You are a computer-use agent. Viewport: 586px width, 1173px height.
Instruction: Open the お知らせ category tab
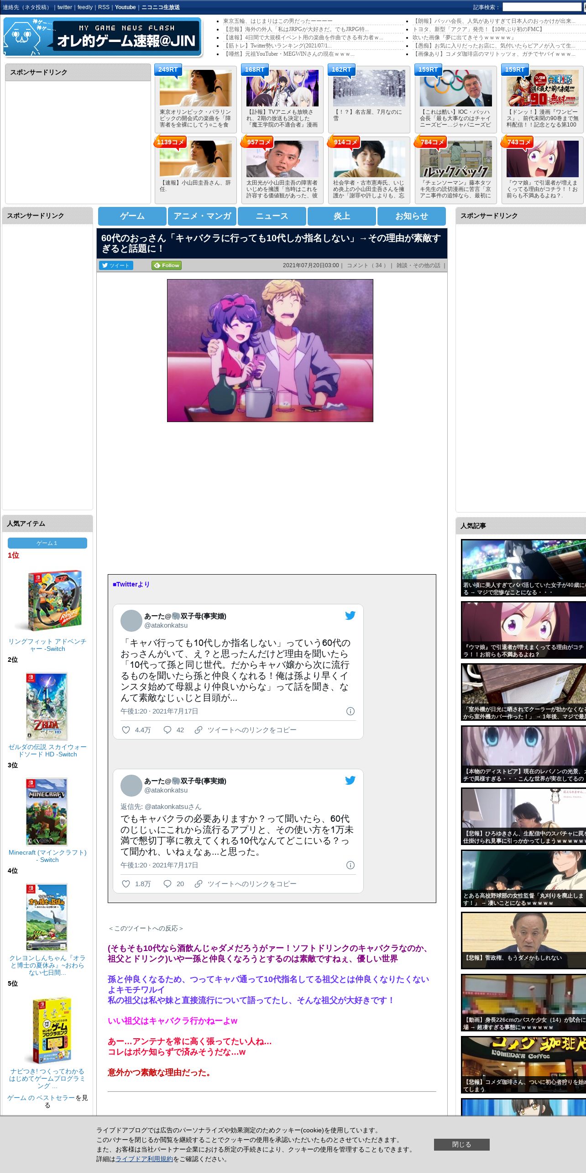point(412,216)
